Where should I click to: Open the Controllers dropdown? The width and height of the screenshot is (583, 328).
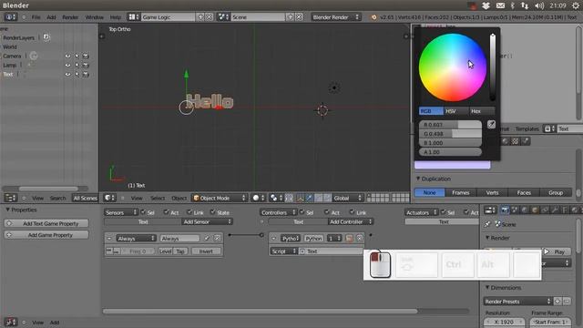(x=278, y=212)
